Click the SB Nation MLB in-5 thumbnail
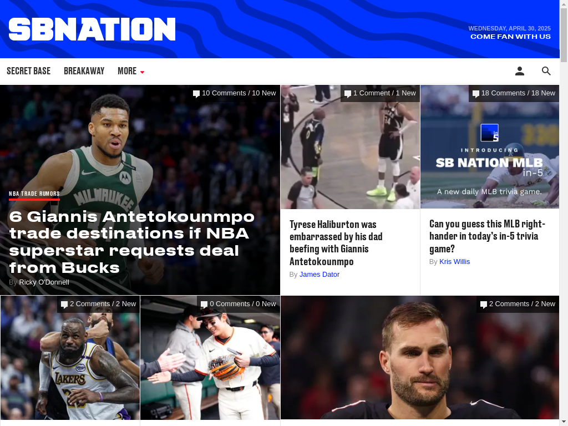This screenshot has height=426, width=568. (x=490, y=146)
